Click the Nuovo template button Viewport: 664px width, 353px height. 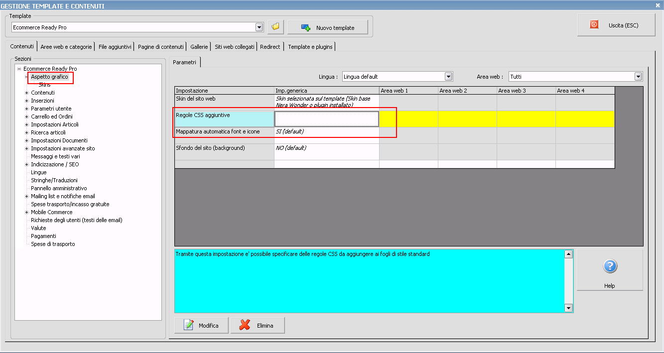point(328,27)
